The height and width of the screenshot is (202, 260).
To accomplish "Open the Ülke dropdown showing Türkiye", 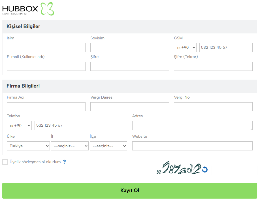I will pos(28,146).
